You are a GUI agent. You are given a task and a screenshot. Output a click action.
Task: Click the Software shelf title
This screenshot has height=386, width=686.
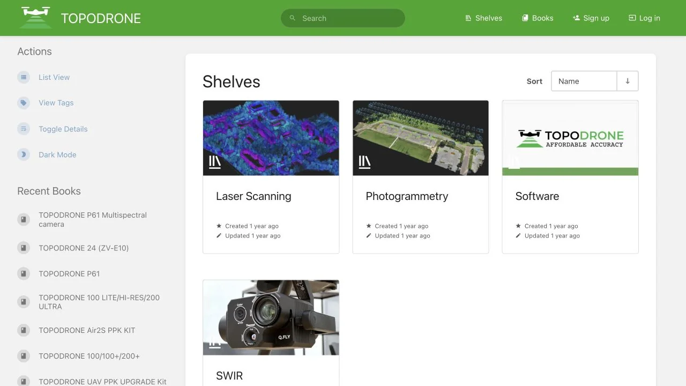[x=537, y=196]
